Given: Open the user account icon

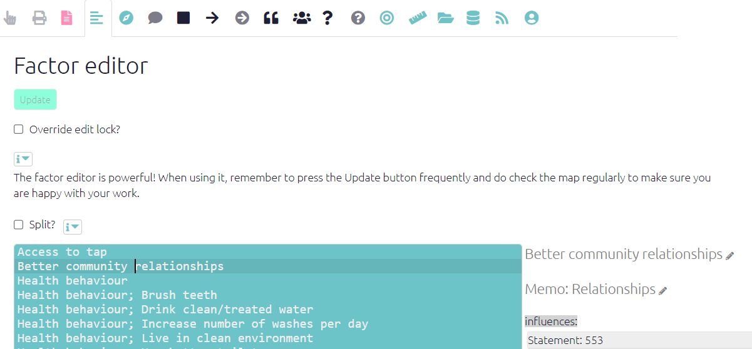Looking at the screenshot, I should click(x=531, y=18).
